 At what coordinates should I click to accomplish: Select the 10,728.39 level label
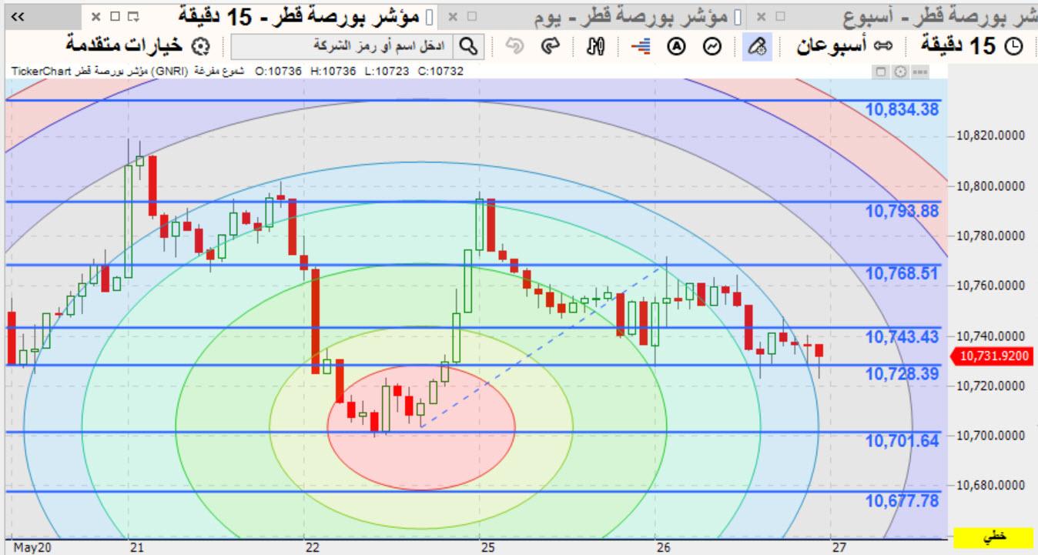click(902, 374)
